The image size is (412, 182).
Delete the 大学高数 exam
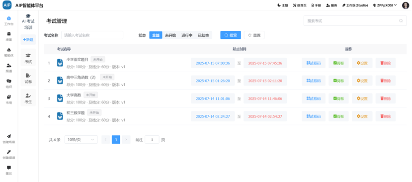click(386, 98)
